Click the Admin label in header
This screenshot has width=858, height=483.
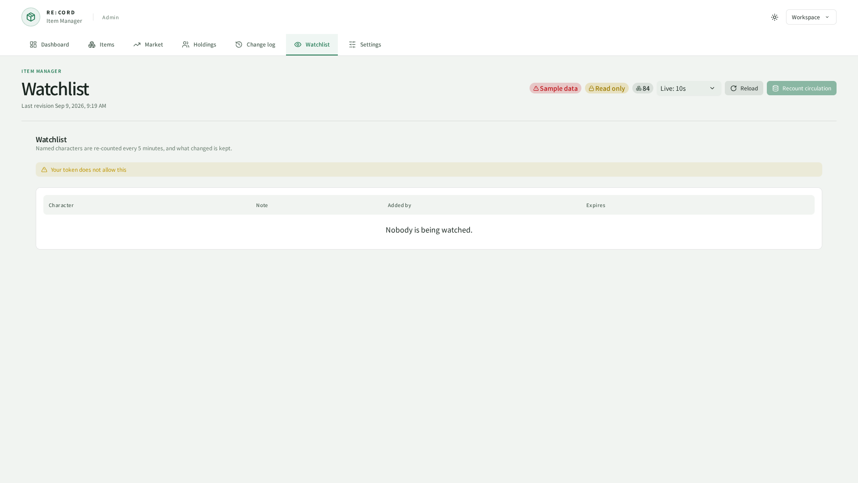110,17
